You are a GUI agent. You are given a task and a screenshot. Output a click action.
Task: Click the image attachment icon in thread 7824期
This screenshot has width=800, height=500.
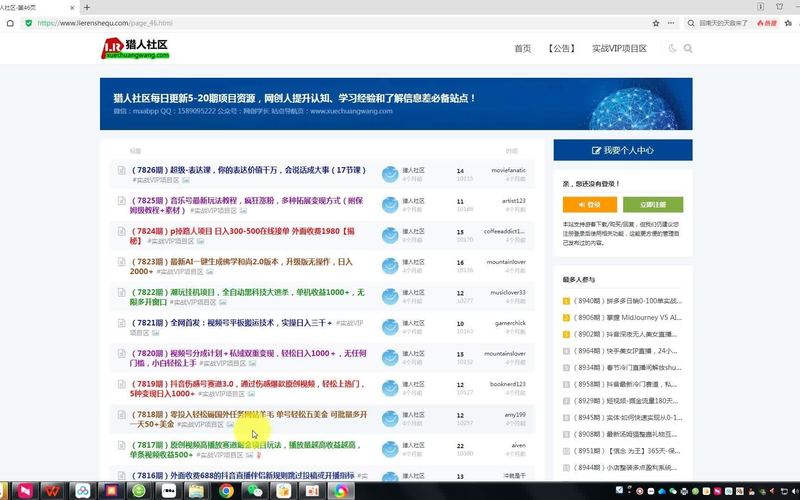tap(200, 241)
